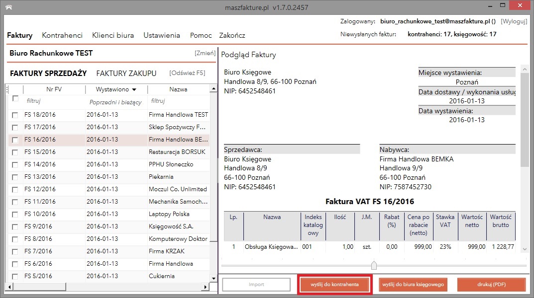Click the [Wyloguj] logout link
This screenshot has height=298, width=534.
coord(514,21)
